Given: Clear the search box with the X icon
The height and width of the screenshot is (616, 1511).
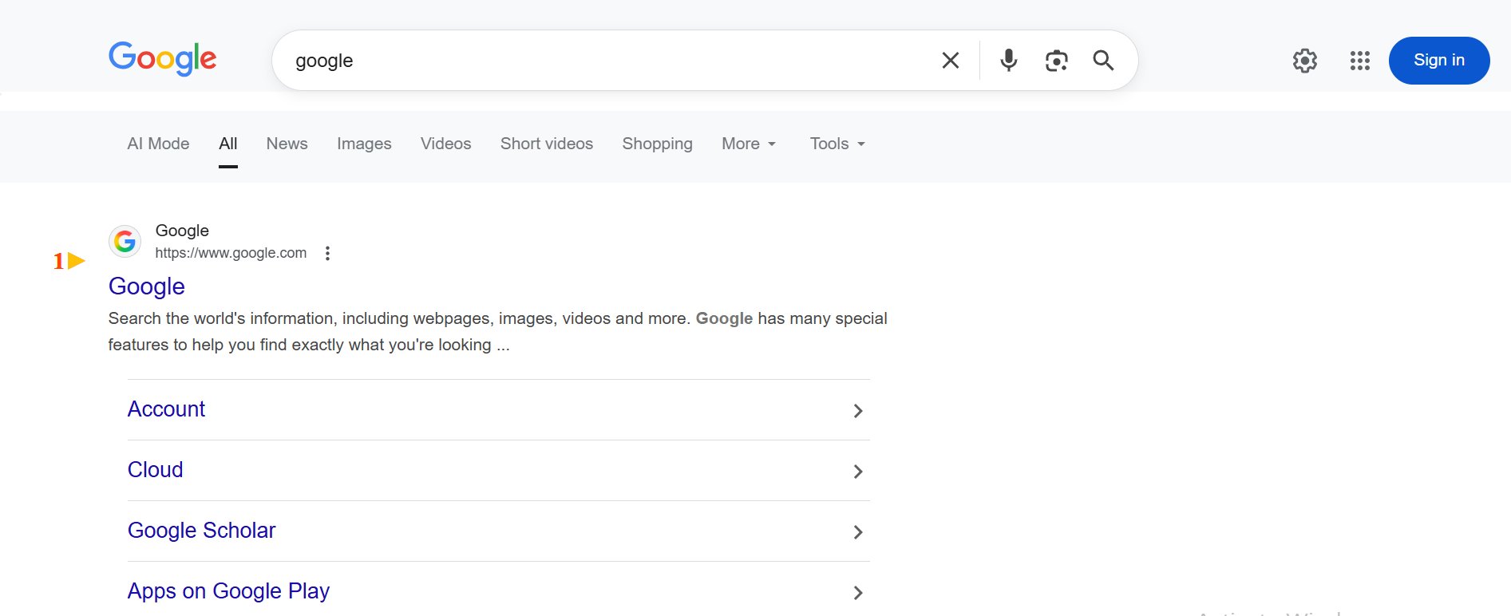Looking at the screenshot, I should [x=950, y=61].
